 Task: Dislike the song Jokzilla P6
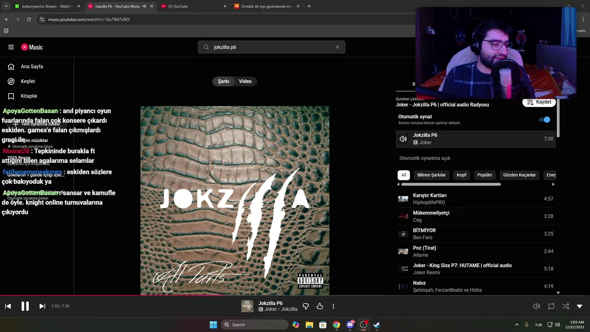pyautogui.click(x=306, y=306)
